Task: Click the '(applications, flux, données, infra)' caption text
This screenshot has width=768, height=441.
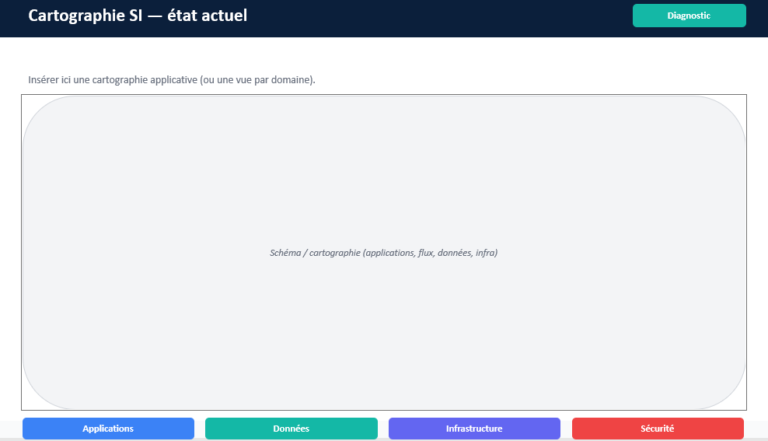Action: (x=430, y=253)
